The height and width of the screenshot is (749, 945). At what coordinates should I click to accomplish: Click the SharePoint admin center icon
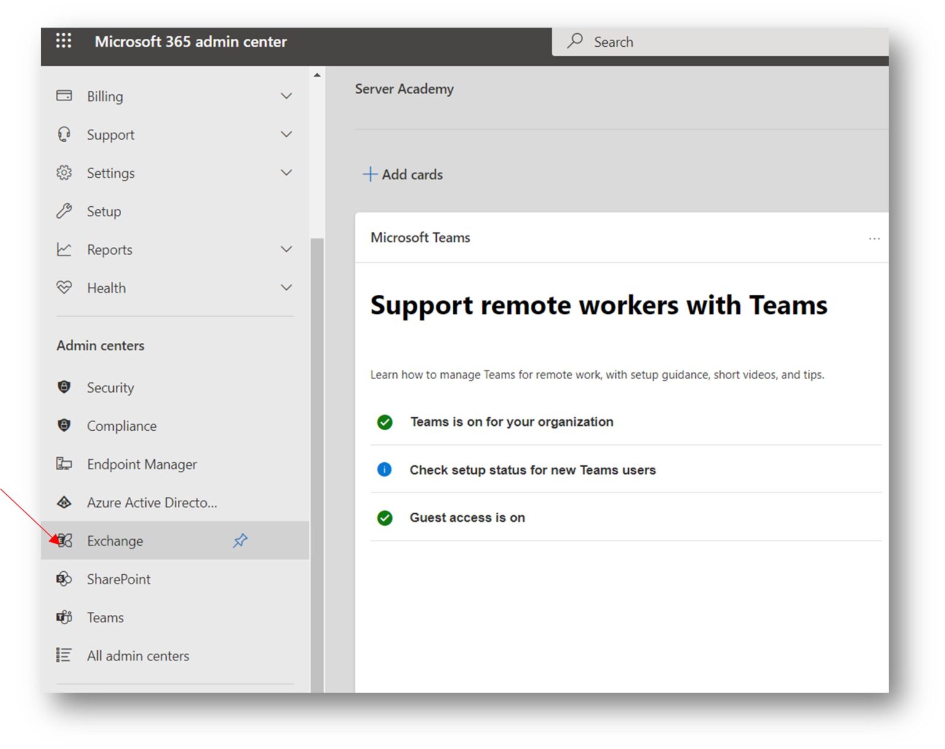64,579
